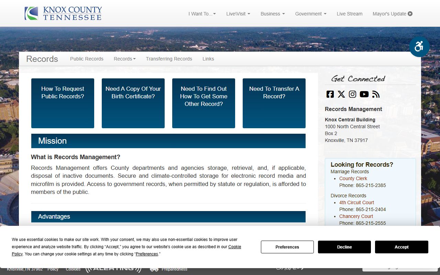The height and width of the screenshot is (275, 440).
Task: Open the Links tab in Records bar
Action: pos(208,59)
